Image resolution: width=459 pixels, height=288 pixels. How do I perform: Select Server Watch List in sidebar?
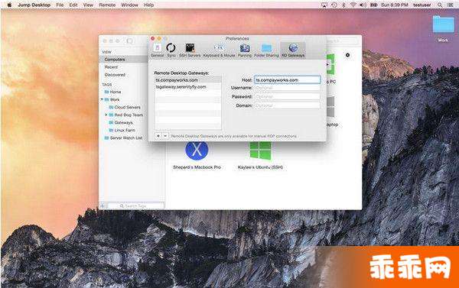pyautogui.click(x=123, y=138)
